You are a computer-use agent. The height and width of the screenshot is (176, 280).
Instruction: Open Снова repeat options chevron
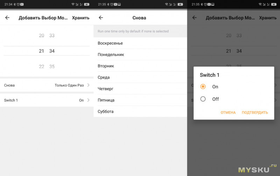click(89, 85)
